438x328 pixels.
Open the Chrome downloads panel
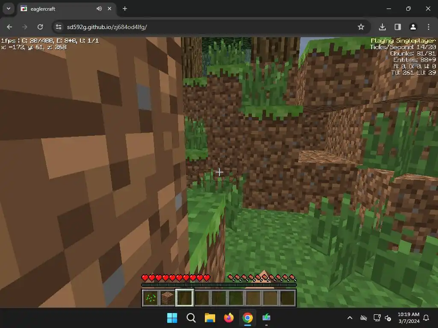point(382,27)
